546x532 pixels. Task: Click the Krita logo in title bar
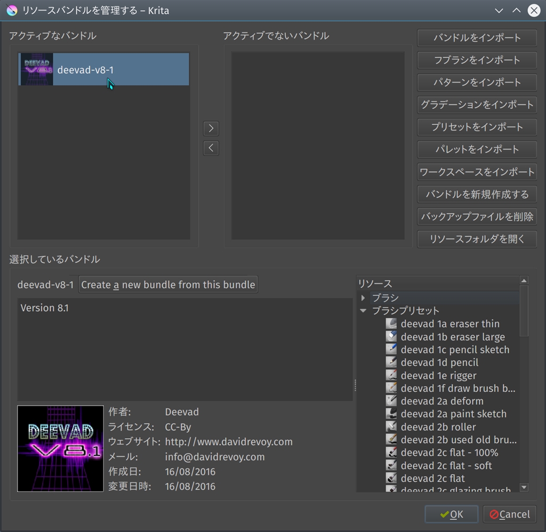(x=12, y=11)
